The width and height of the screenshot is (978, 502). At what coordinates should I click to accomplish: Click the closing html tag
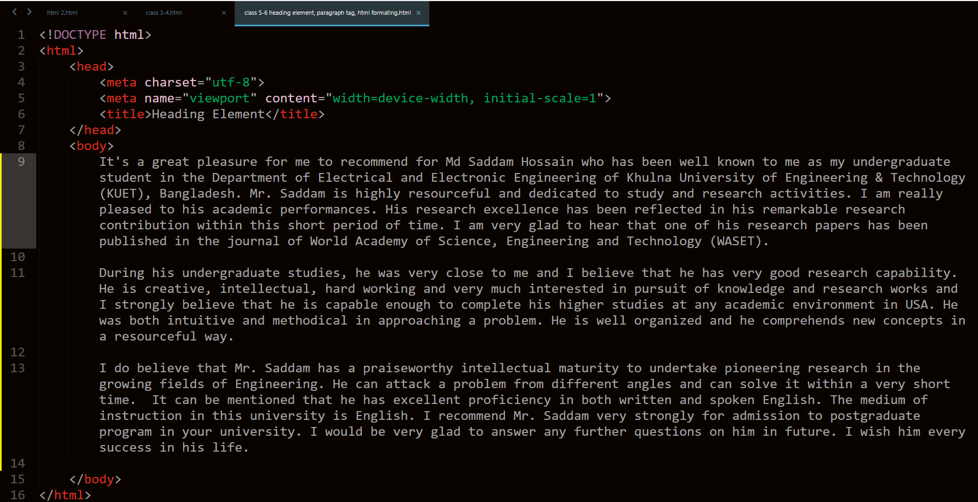[x=65, y=495]
